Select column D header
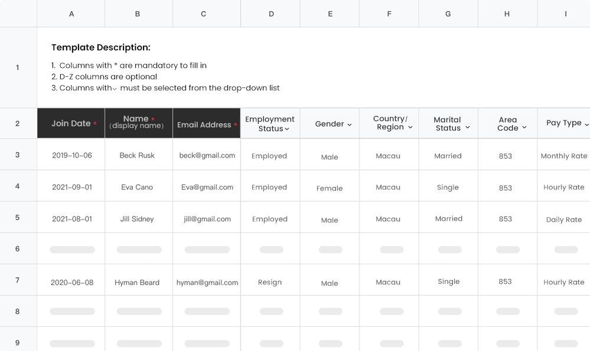The image size is (590, 351). tap(271, 14)
